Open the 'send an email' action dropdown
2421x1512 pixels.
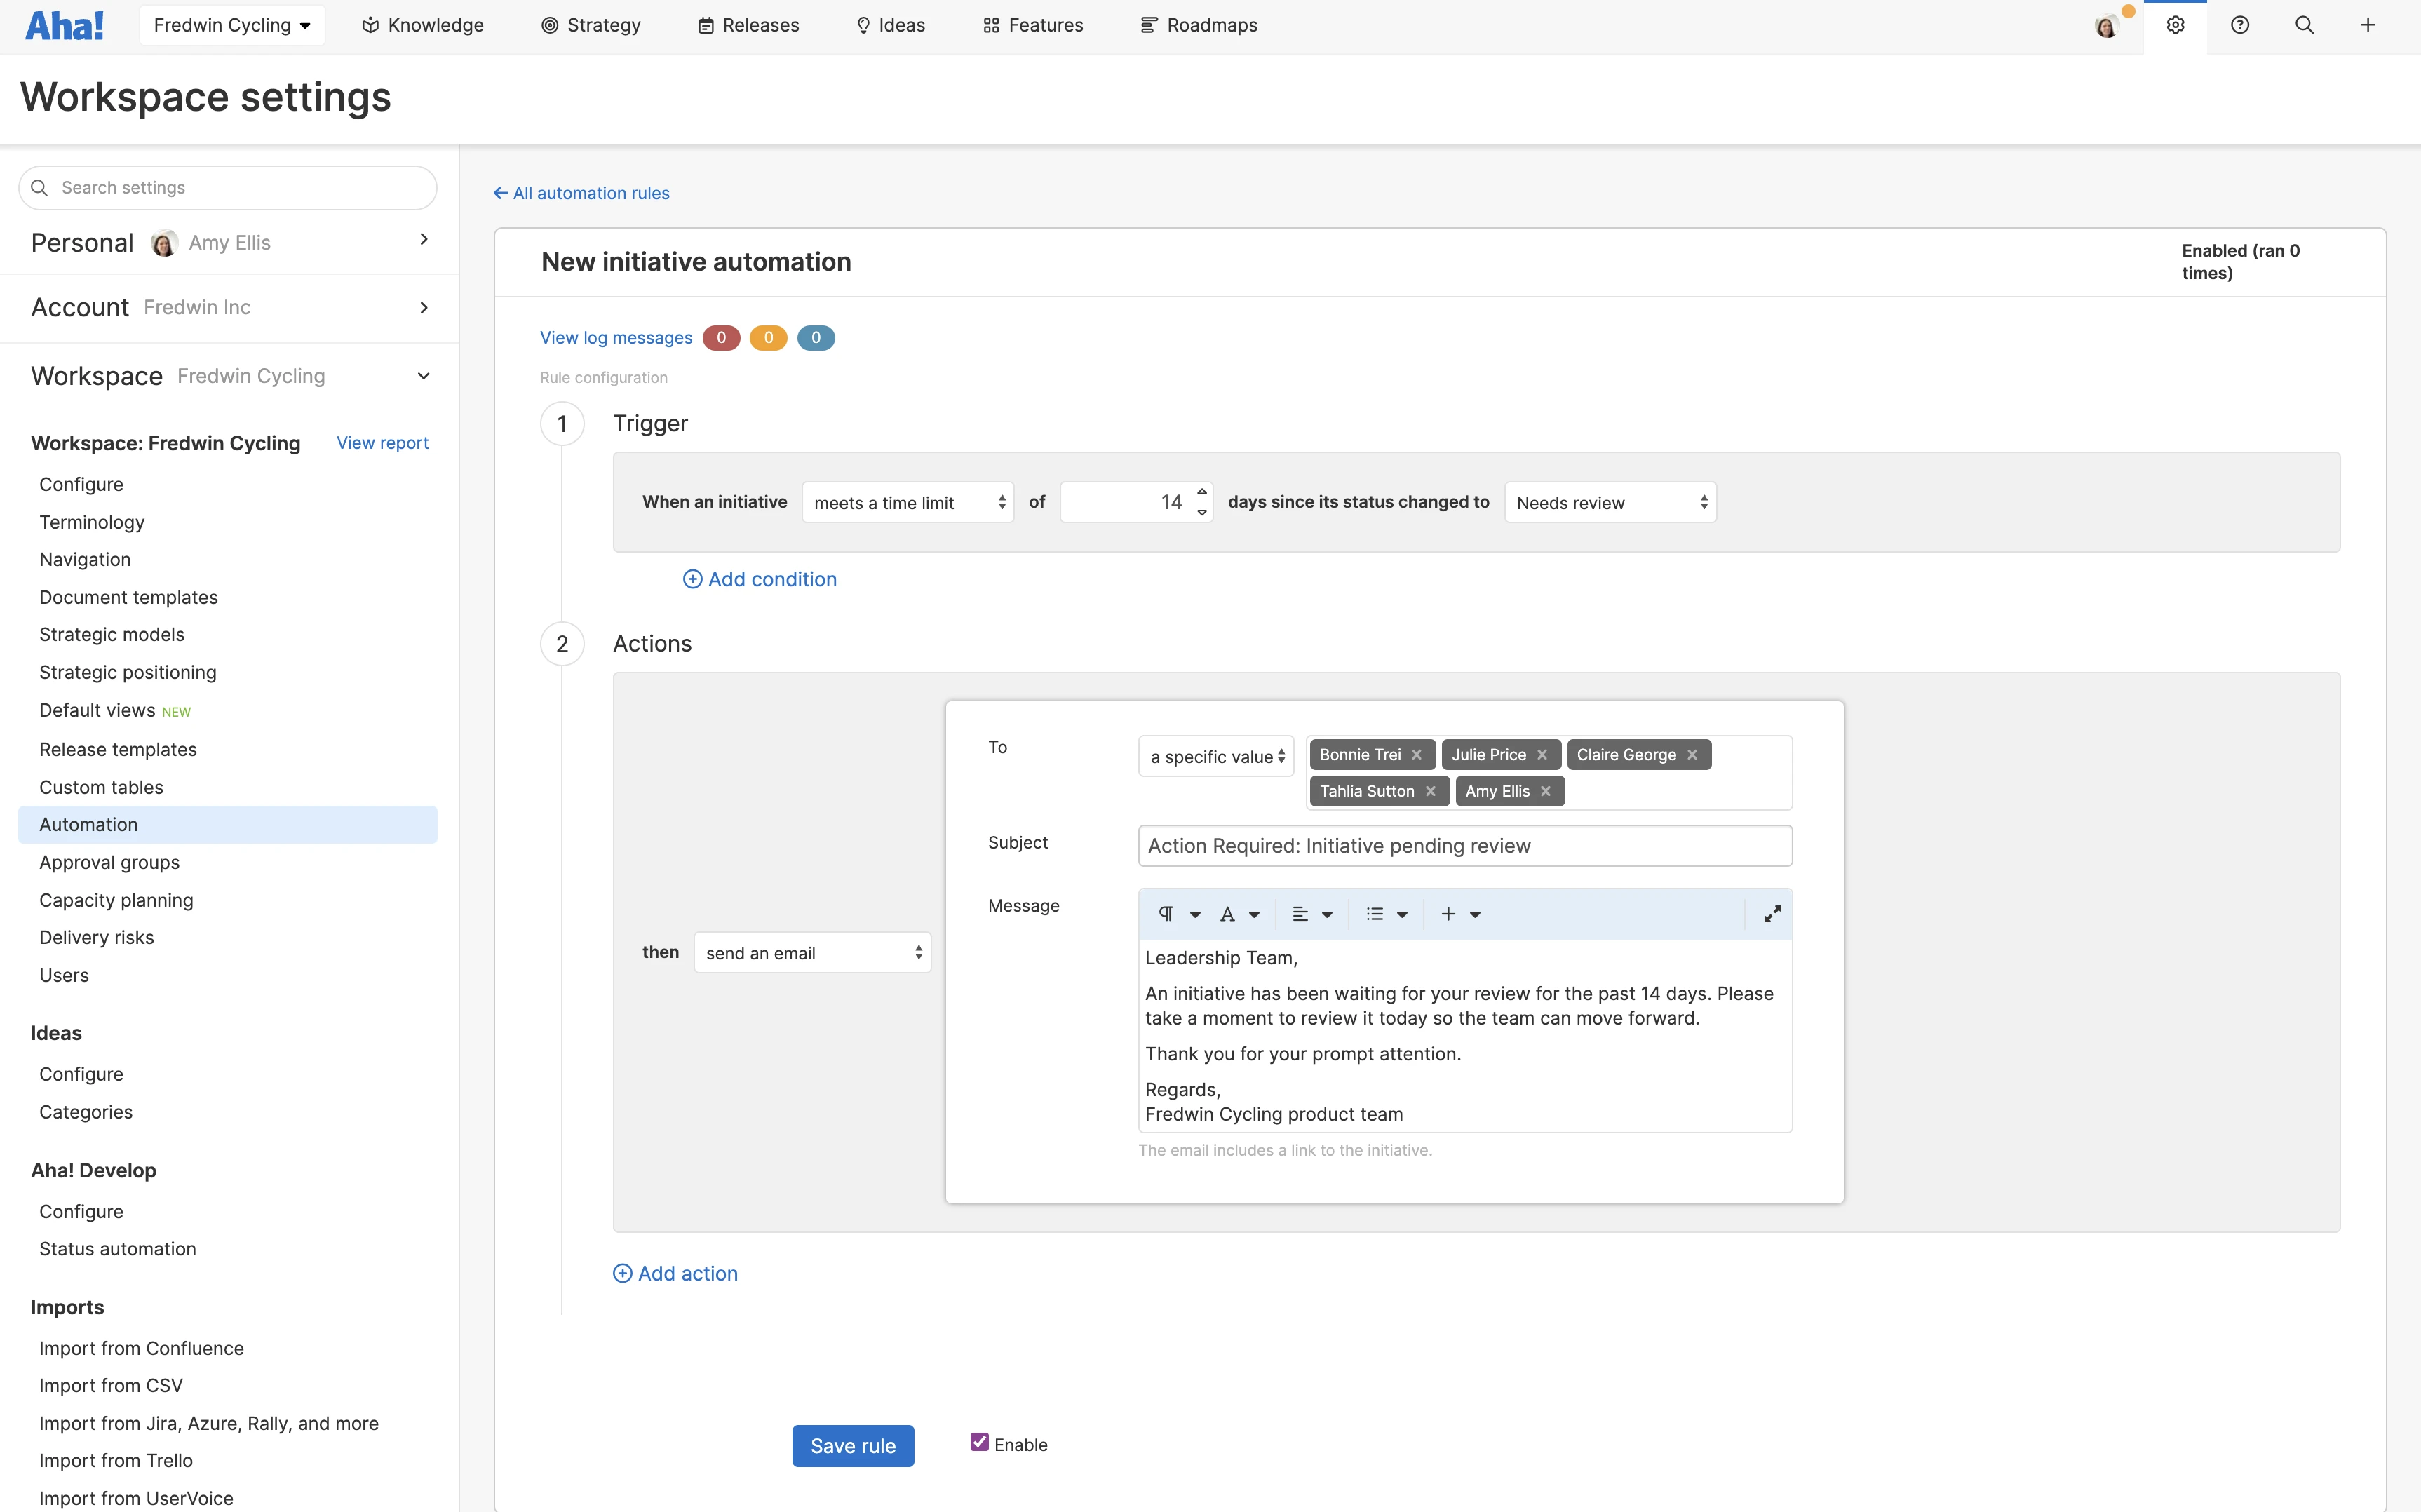click(811, 953)
